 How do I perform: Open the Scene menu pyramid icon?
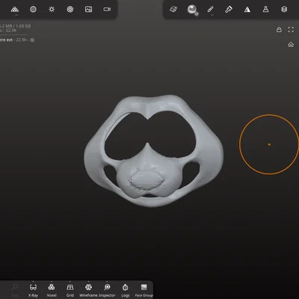[x=15, y=10]
